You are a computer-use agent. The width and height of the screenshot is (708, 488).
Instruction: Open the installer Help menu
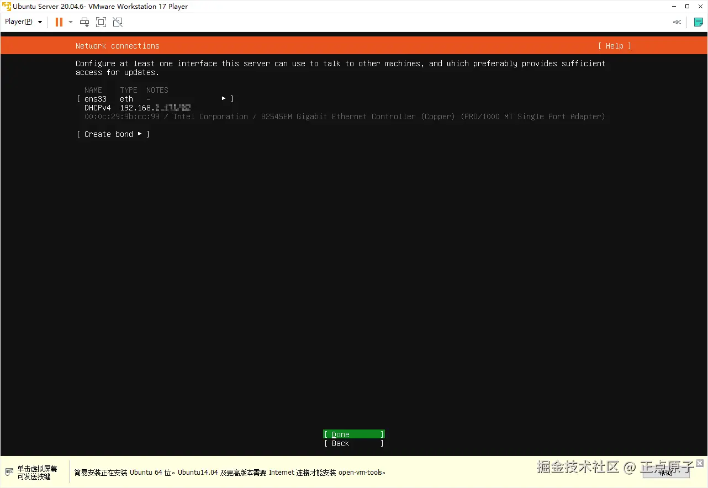(x=614, y=46)
